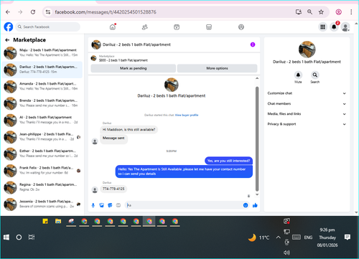This screenshot has width=359, height=259.
Task: Open browser zoom magnifier icon
Action: pyautogui.click(x=309, y=12)
